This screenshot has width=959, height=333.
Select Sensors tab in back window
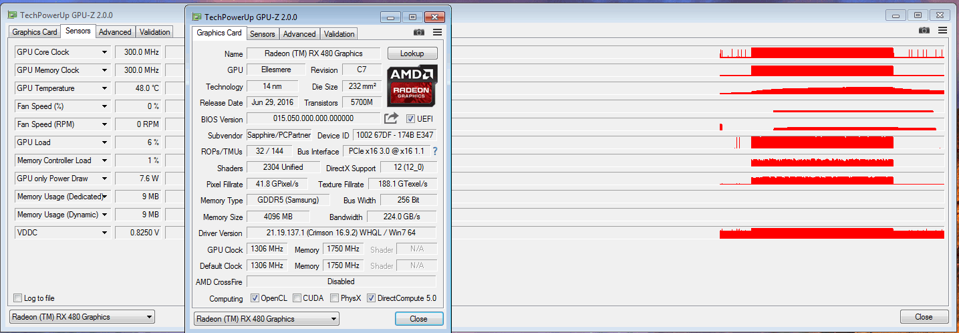[x=78, y=31]
